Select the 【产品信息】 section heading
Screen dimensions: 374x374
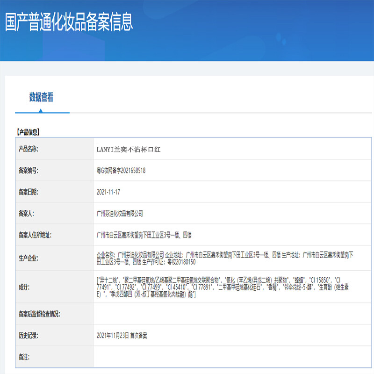[28, 132]
